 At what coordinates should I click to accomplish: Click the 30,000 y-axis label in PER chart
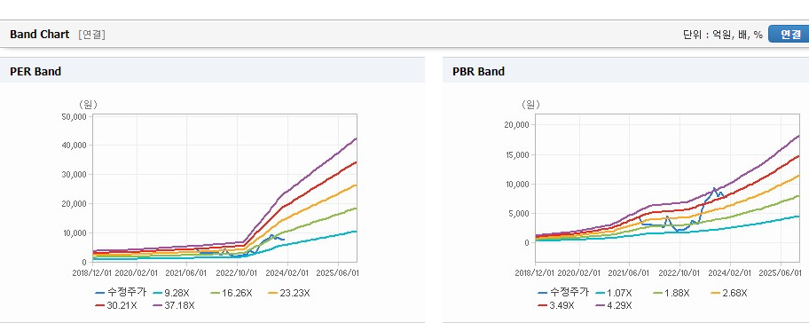[x=75, y=175]
